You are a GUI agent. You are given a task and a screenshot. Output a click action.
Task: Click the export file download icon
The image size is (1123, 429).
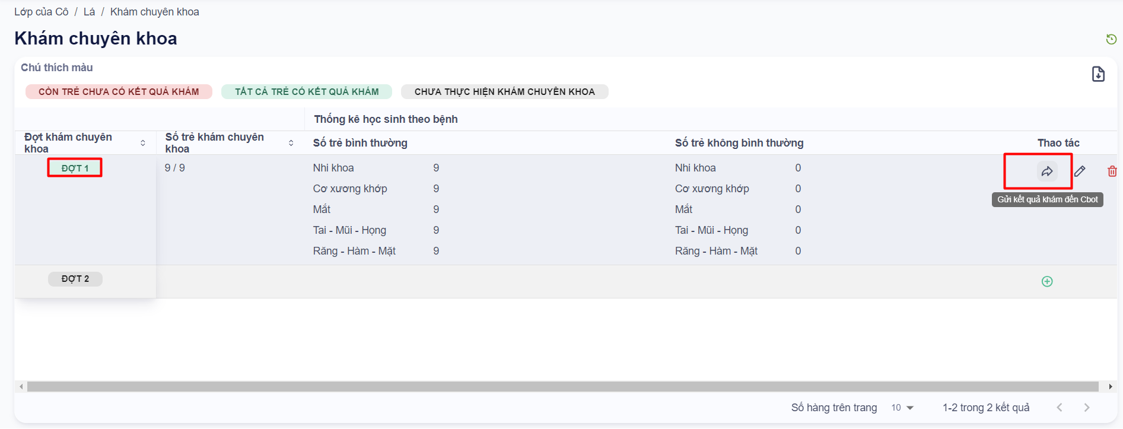coord(1098,74)
